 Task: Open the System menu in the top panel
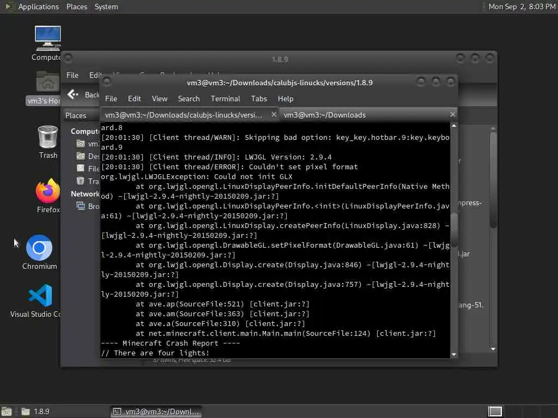coord(106,7)
